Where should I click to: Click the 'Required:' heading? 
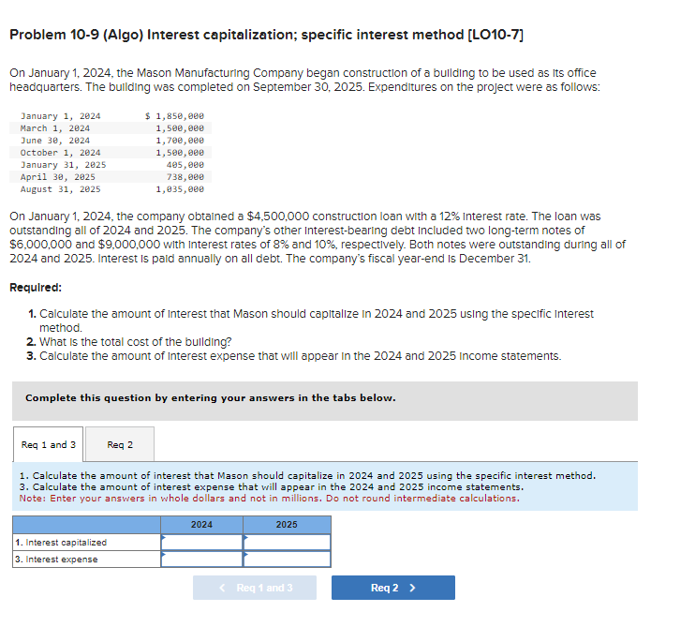36,288
